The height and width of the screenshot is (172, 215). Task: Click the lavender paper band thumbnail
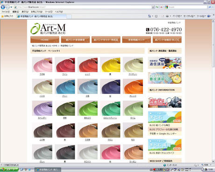click(x=42, y=108)
